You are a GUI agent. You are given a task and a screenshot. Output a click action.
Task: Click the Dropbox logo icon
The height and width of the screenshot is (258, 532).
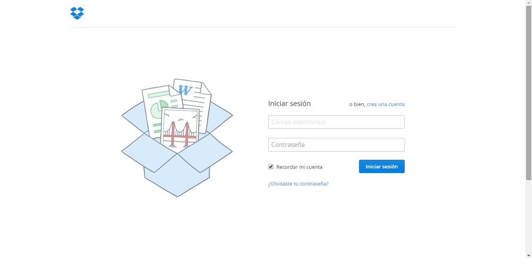click(x=77, y=13)
